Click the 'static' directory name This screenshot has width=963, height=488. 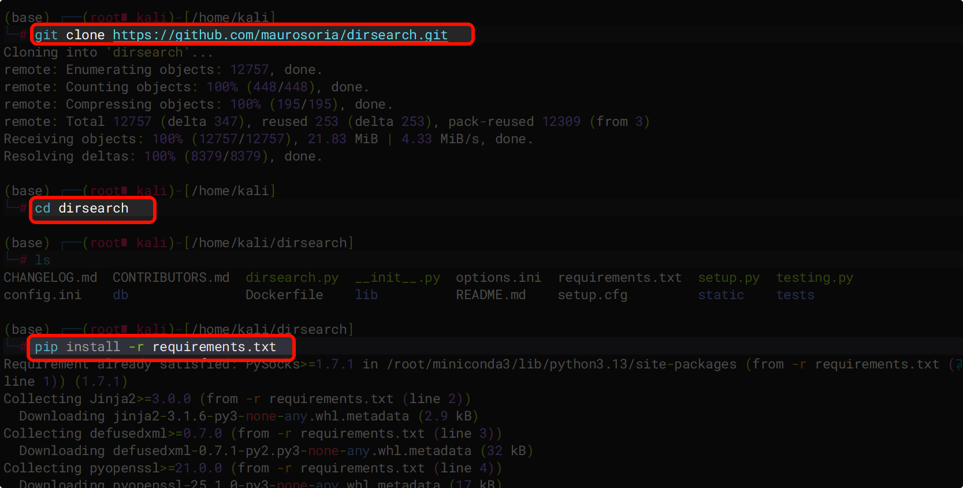tap(720, 295)
